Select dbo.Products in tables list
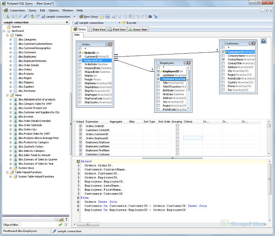The image size is (275, 236). (26, 74)
